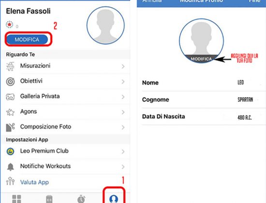Image resolution: width=266 pixels, height=203 pixels.
Task: Switch to the stopwatch tab in bottom bar
Action: tap(81, 199)
